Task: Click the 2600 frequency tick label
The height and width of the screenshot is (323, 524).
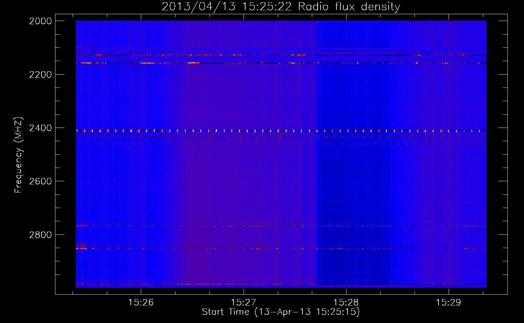Action: 40,181
